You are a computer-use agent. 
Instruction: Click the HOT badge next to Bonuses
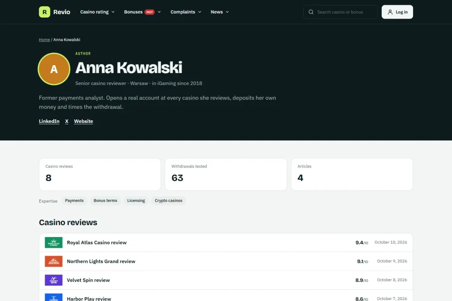point(149,12)
